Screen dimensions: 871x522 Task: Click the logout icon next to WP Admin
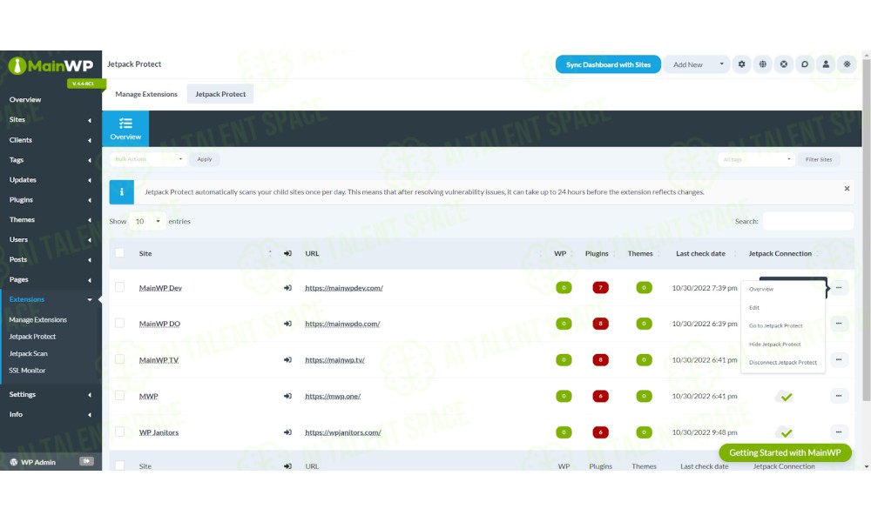(x=86, y=461)
